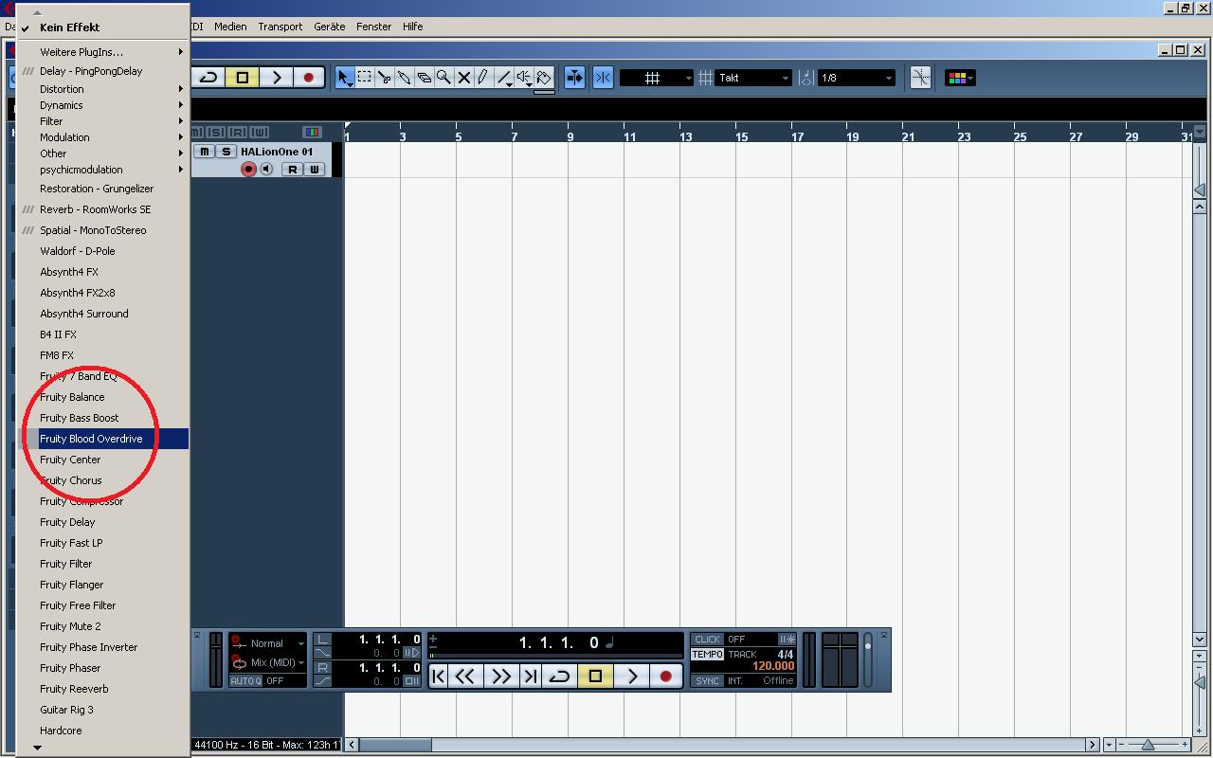1213x758 pixels.
Task: Click Play in the transport panel
Action: tap(632, 676)
